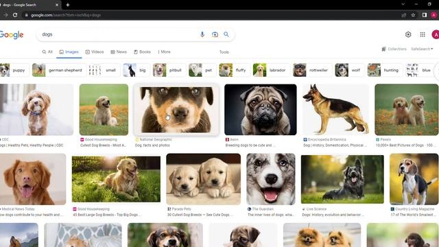Filter by the small chip
The image size is (439, 247).
[x=104, y=70]
